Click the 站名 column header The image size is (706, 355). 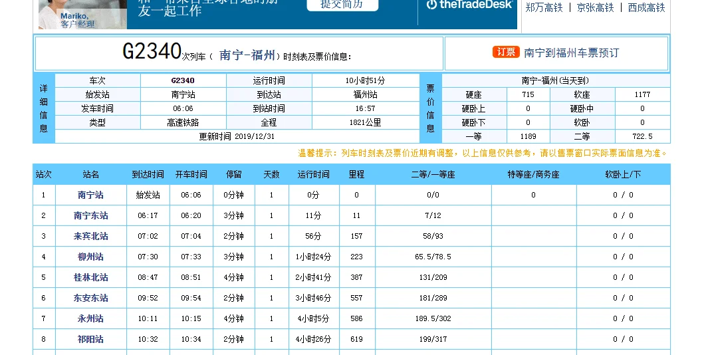click(x=90, y=174)
